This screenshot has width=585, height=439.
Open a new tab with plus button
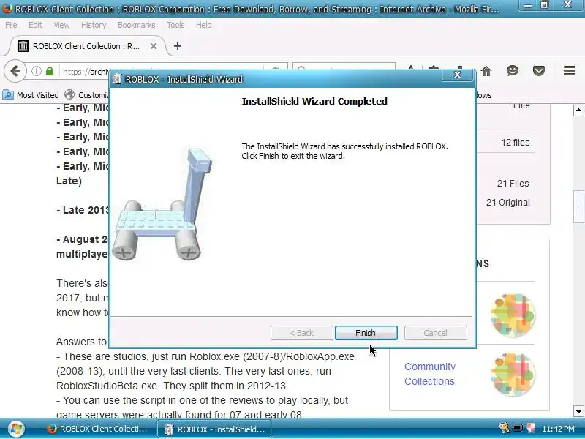coord(178,46)
